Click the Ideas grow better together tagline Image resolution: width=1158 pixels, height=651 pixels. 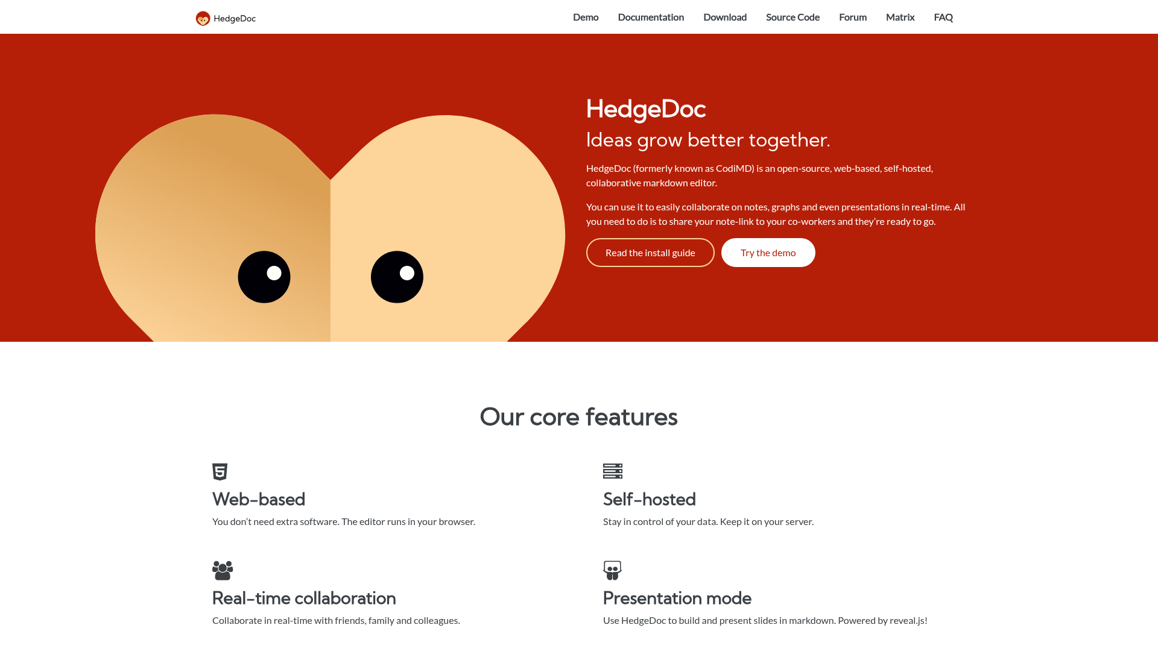pos(708,140)
